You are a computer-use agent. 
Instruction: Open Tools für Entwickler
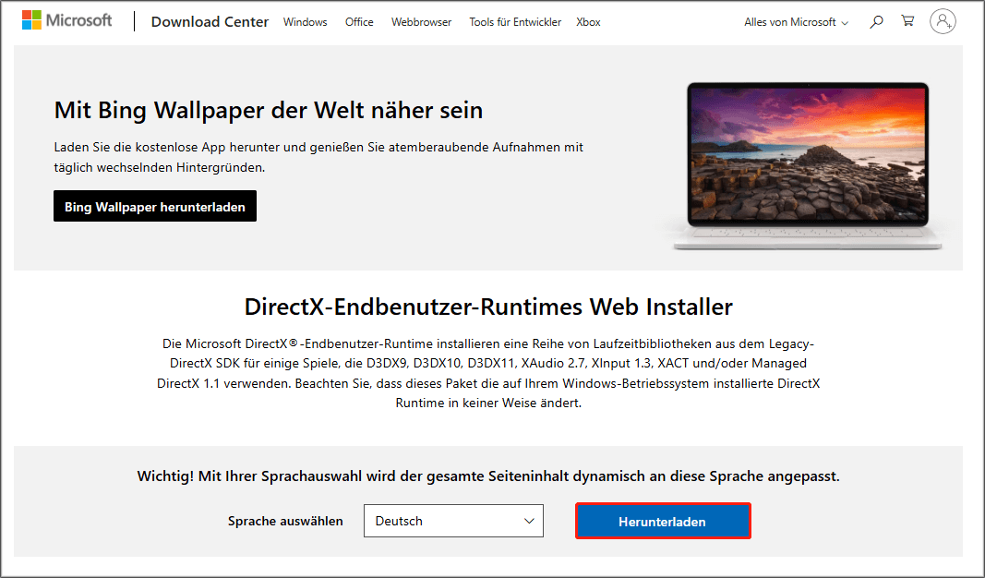(515, 21)
